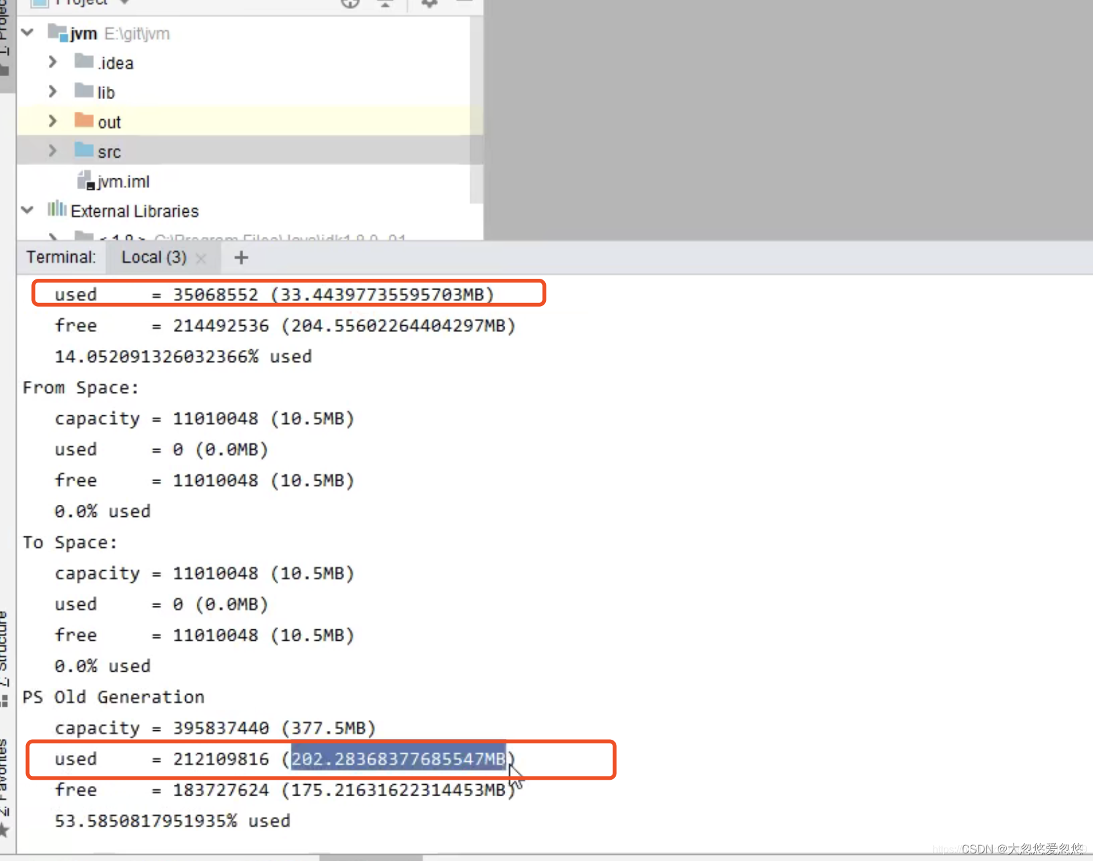Select the jvm.iml file icon
The width and height of the screenshot is (1093, 861).
86,180
